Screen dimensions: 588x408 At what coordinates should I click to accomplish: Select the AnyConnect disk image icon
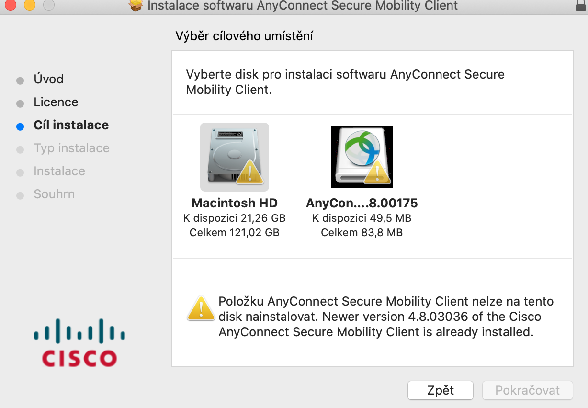[362, 157]
